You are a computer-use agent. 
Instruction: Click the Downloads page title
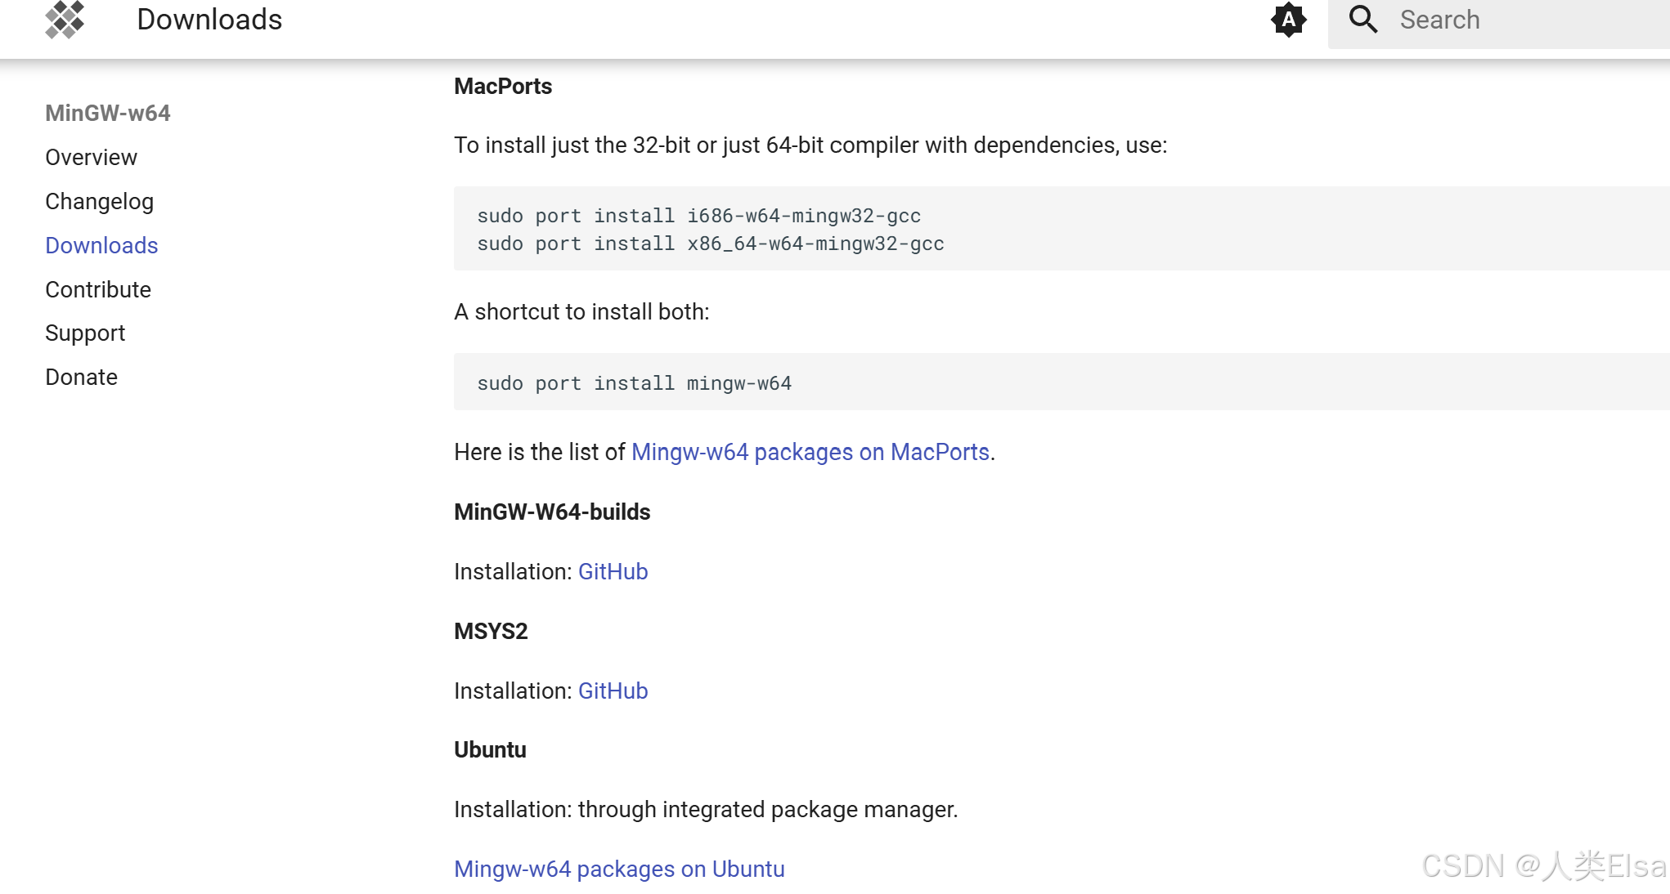pyautogui.click(x=209, y=19)
